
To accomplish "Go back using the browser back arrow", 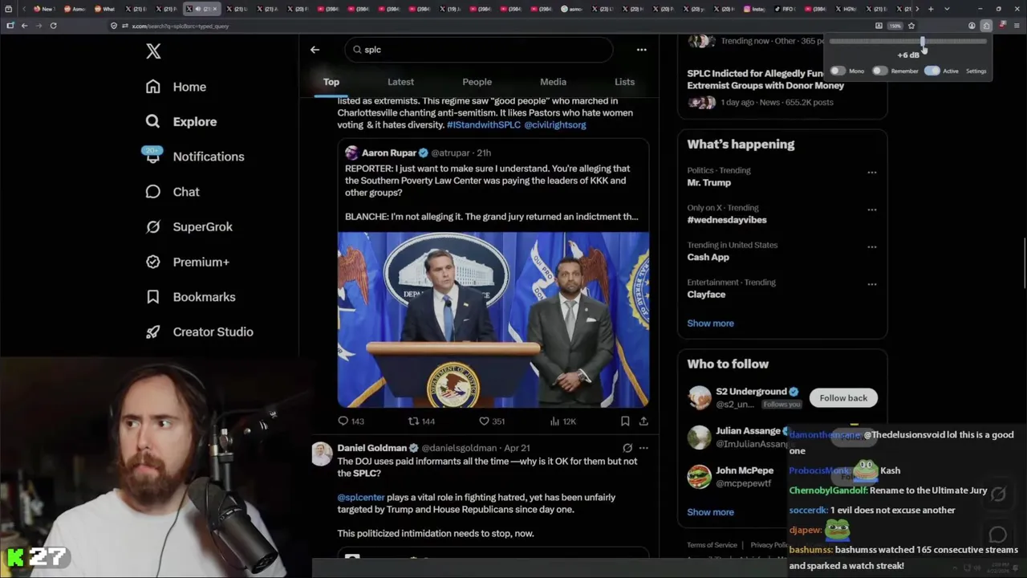I will 24,26.
